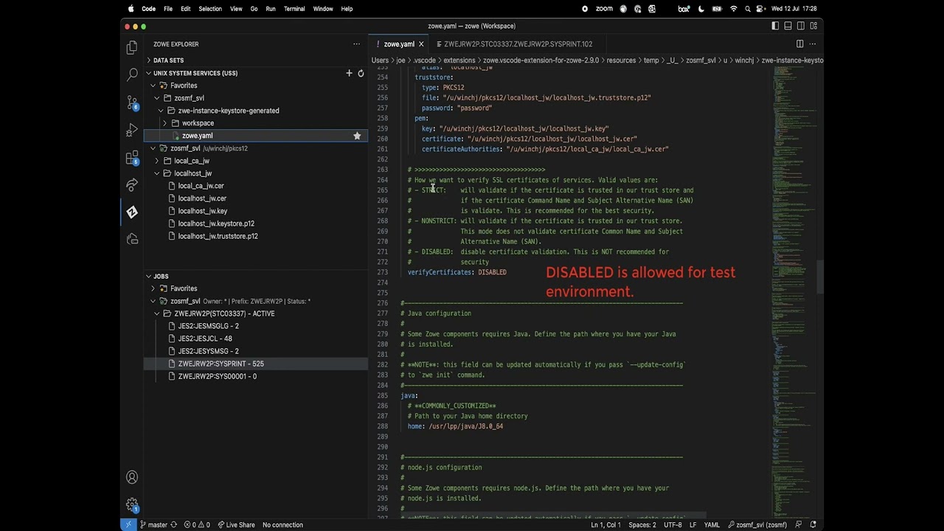Open the Explorer view in activity bar
Screen dimensions: 944x531
coord(132,48)
